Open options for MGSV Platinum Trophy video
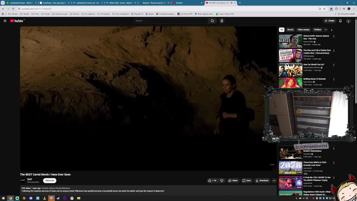 coord(334,178)
